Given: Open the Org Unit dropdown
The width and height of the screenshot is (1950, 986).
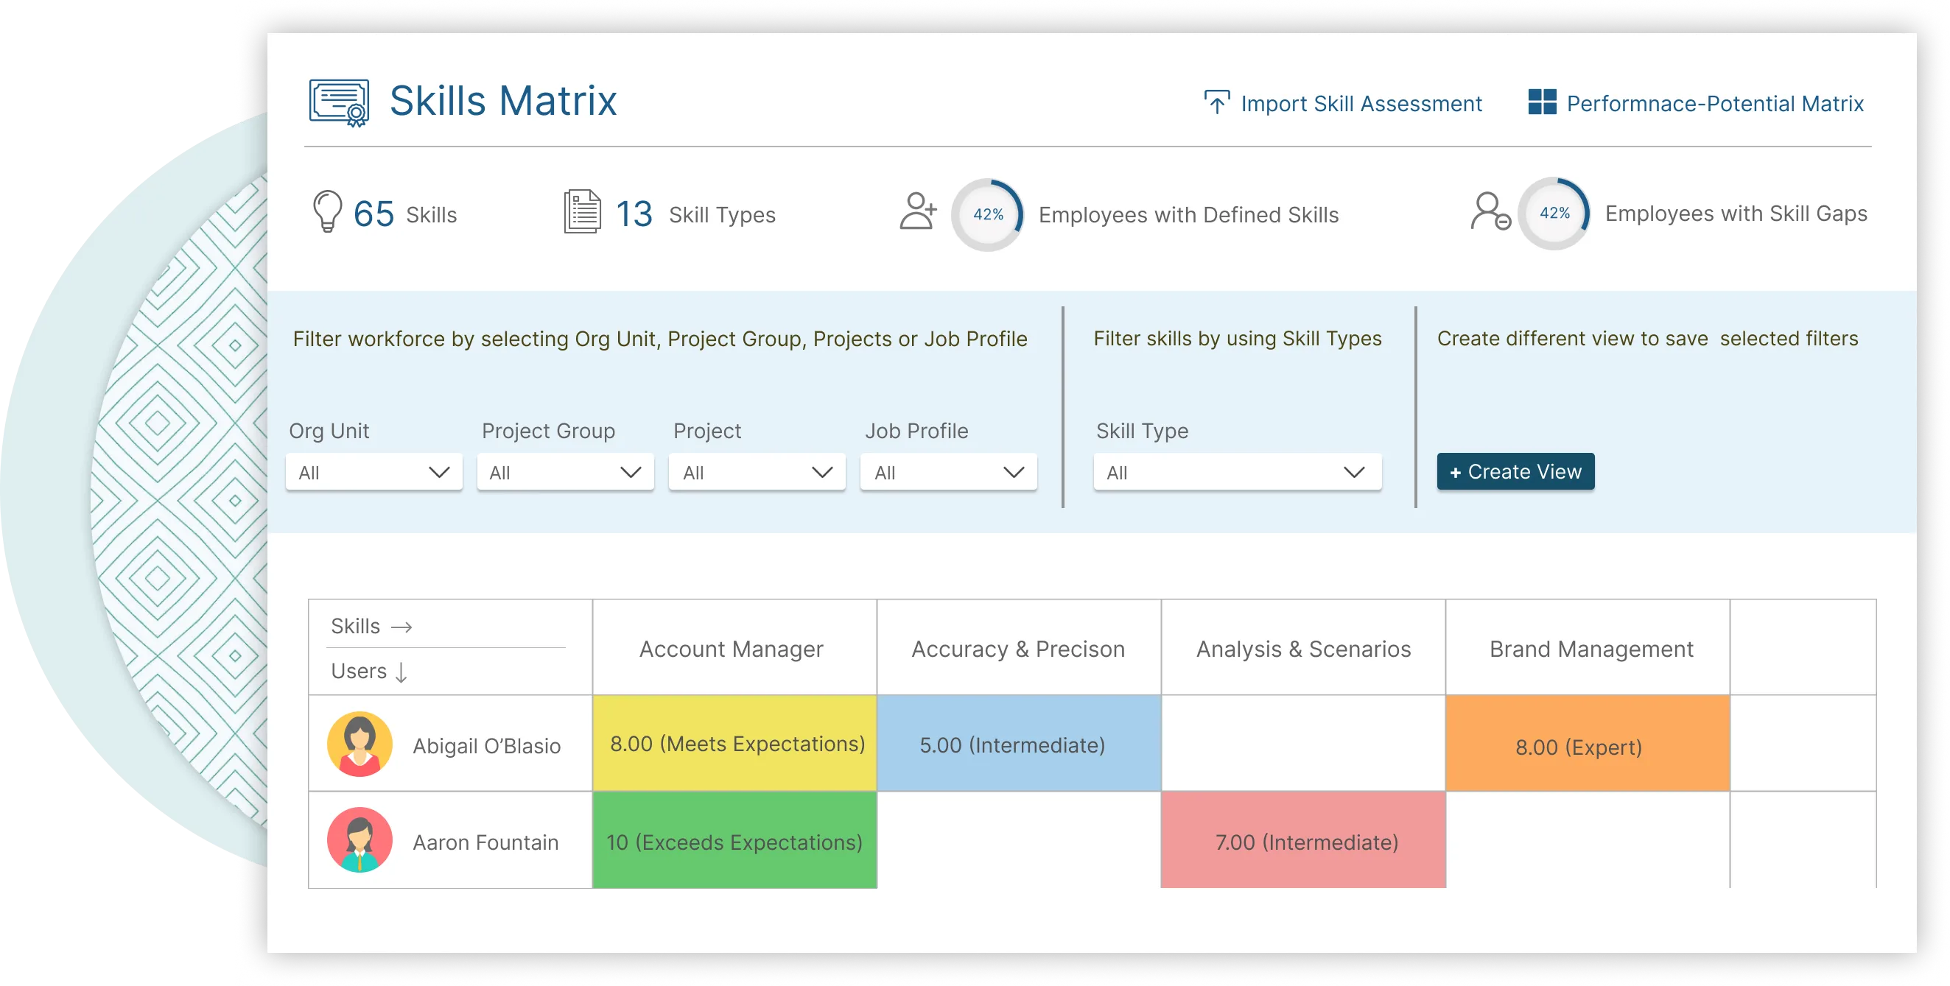Looking at the screenshot, I should pos(374,472).
